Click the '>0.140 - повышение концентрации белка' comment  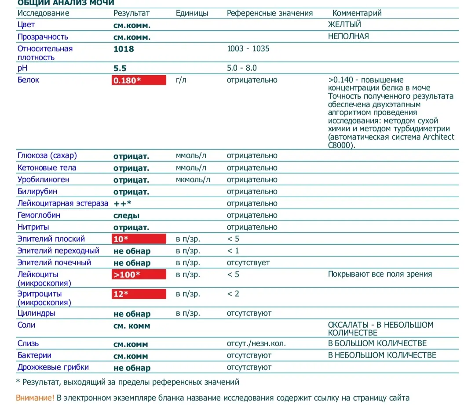point(379,84)
